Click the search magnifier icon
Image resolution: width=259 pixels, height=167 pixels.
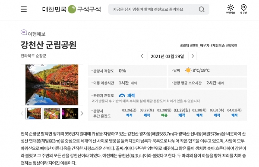click(x=202, y=9)
